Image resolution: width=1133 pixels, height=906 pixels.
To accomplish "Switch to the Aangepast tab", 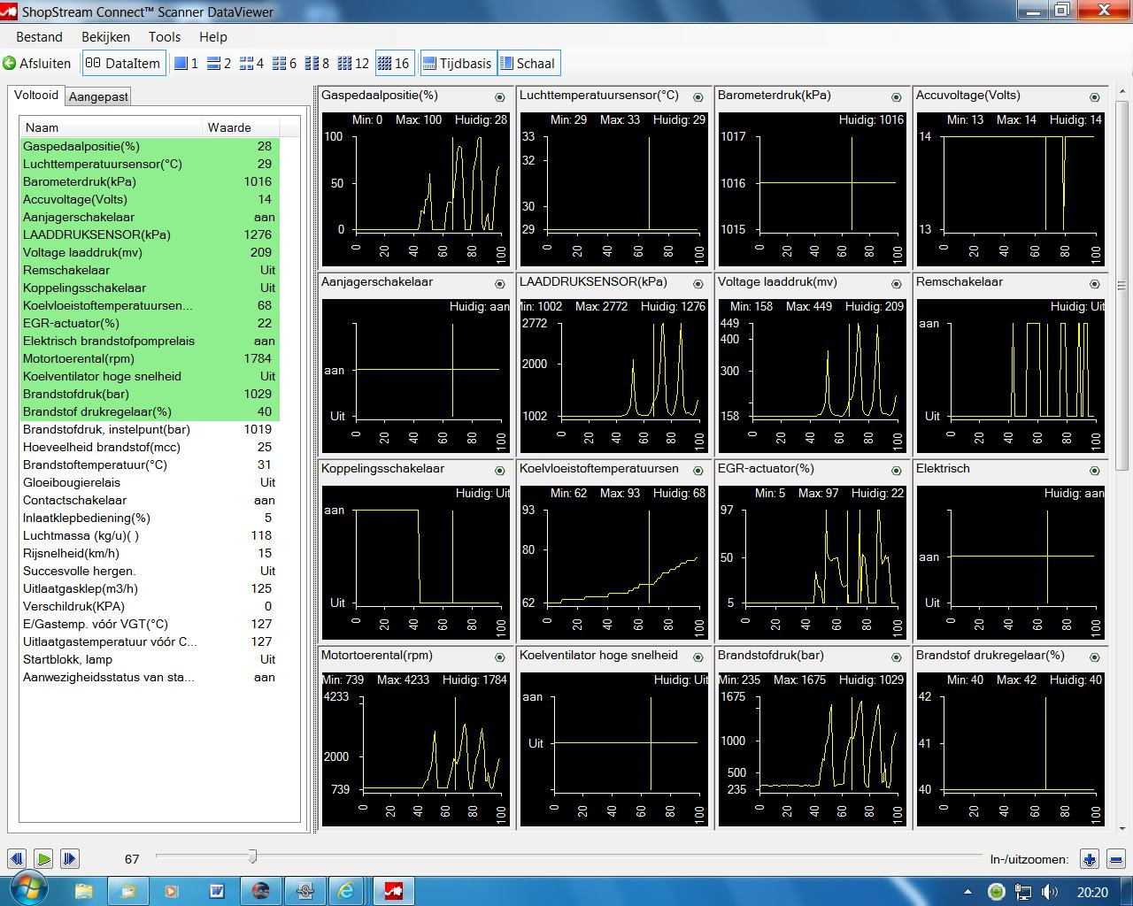I will point(98,96).
